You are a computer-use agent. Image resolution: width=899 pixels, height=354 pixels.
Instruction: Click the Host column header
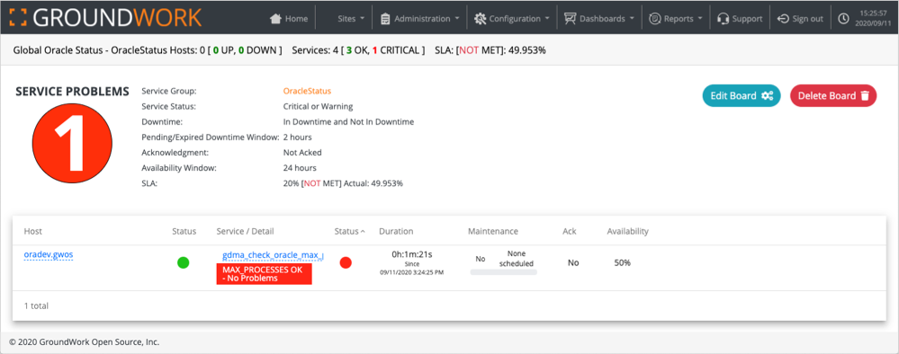point(32,232)
